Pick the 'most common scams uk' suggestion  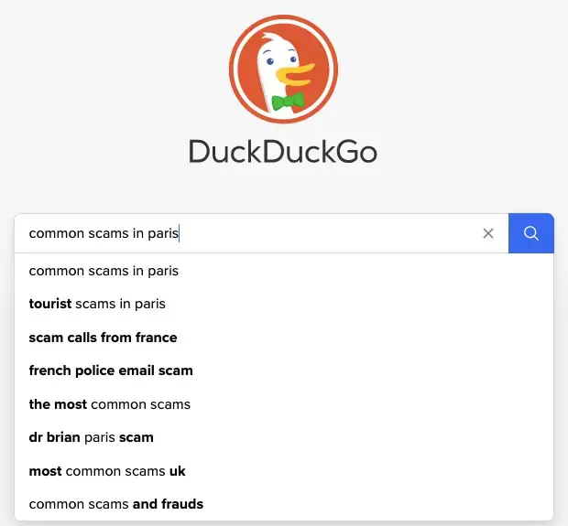284,471
